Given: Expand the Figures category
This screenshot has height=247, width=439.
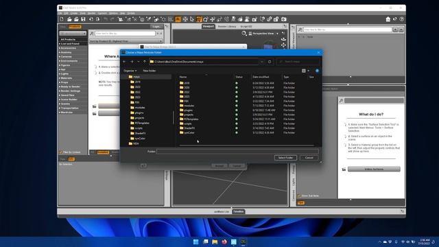Looking at the screenshot, I should point(60,65).
